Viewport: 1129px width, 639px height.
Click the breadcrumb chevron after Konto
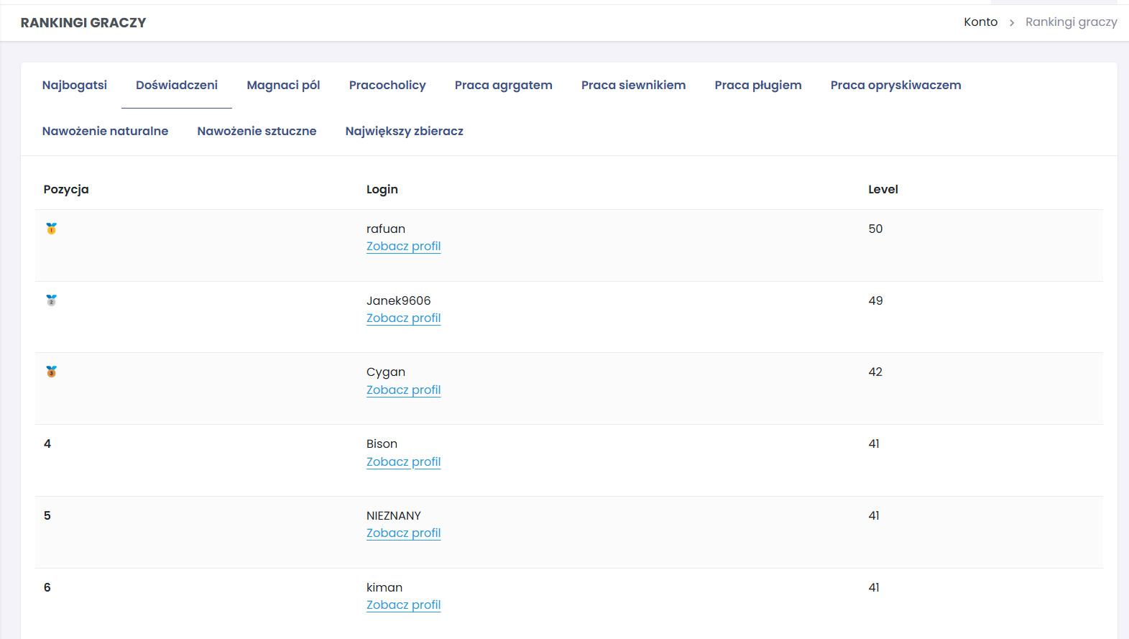[1012, 23]
